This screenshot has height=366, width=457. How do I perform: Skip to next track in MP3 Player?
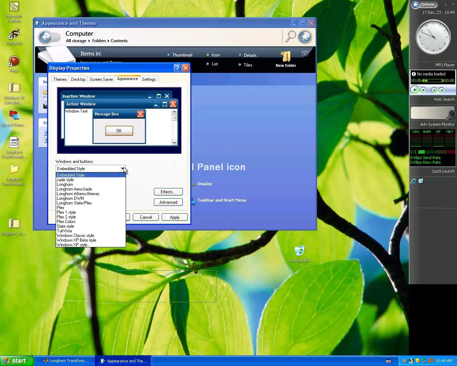click(442, 90)
